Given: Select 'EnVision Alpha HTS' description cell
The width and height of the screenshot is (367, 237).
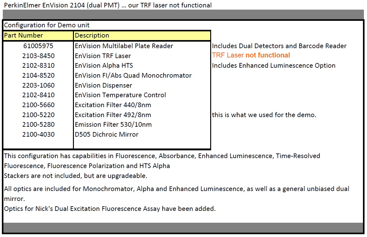Looking at the screenshot, I should pyautogui.click(x=104, y=66).
